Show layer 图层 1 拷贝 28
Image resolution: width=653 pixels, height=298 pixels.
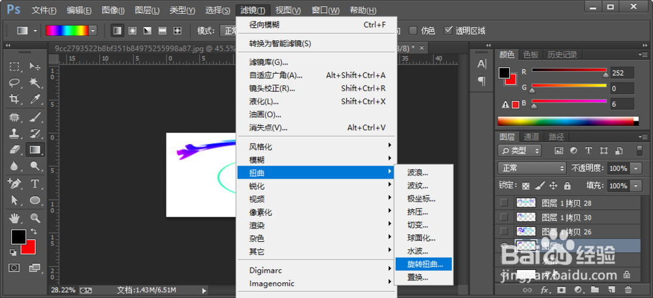click(x=504, y=203)
